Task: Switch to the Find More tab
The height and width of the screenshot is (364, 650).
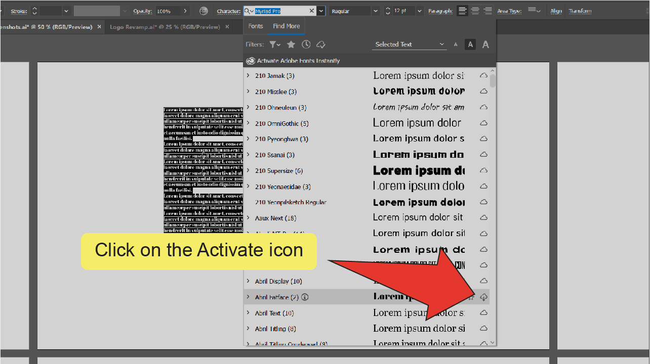Action: click(x=287, y=26)
